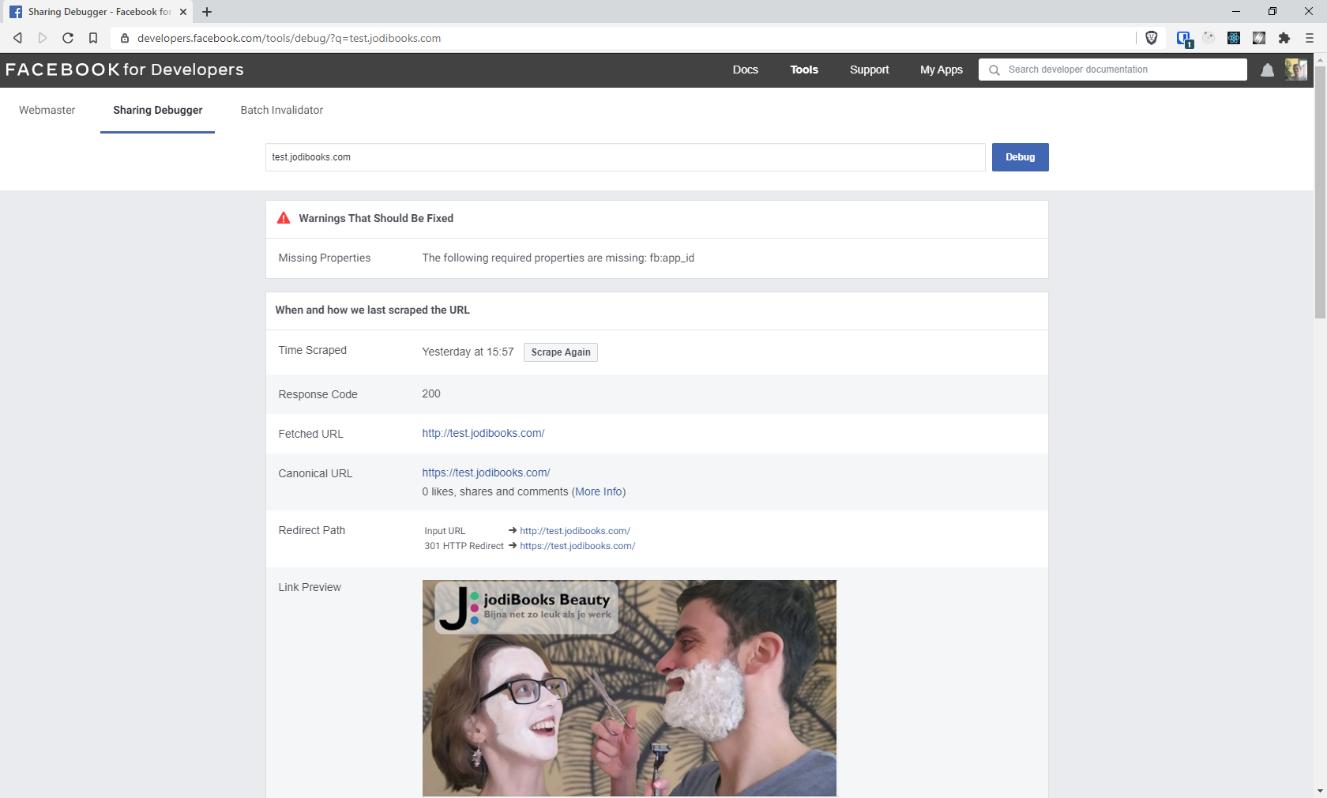Go forward with the browser forward arrow
Screen dimensions: 1327x798
click(x=43, y=38)
